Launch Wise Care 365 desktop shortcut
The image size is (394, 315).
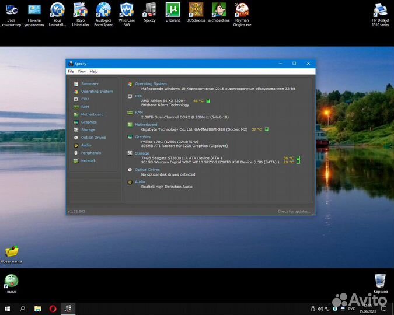127,15
